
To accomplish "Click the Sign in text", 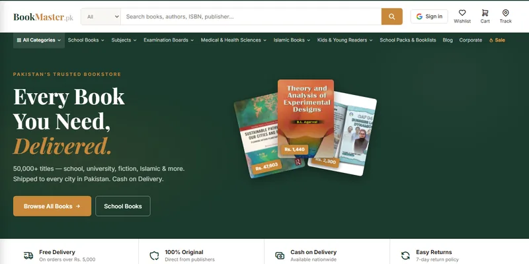I will coord(434,16).
